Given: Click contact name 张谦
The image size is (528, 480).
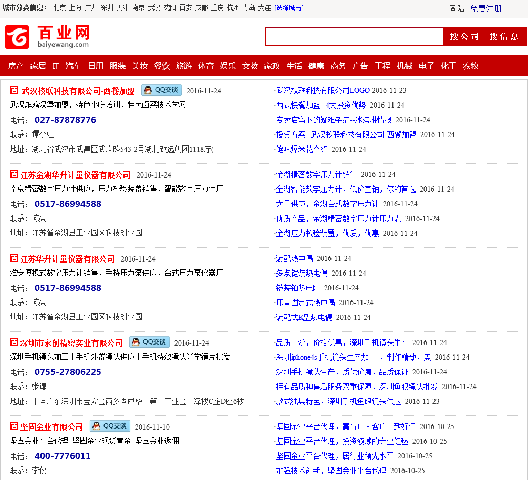Looking at the screenshot, I should [x=39, y=386].
